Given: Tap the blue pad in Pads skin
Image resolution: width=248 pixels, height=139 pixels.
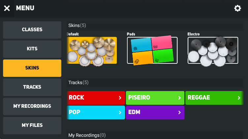Looking at the screenshot, I should [141, 45].
